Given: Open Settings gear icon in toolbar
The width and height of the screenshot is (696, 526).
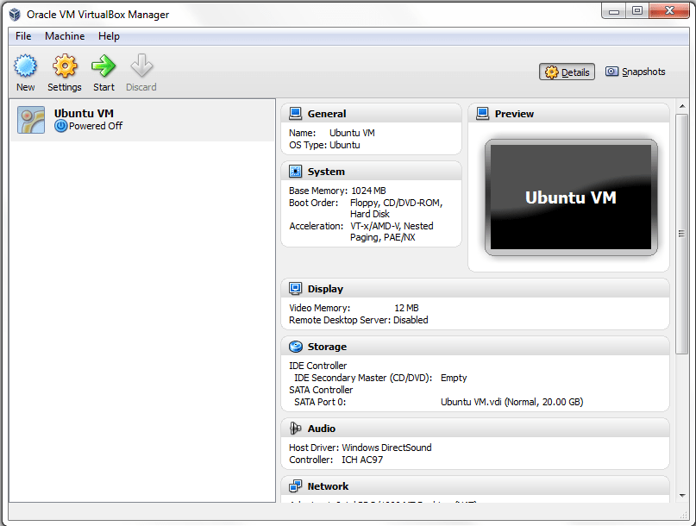Looking at the screenshot, I should pyautogui.click(x=65, y=66).
